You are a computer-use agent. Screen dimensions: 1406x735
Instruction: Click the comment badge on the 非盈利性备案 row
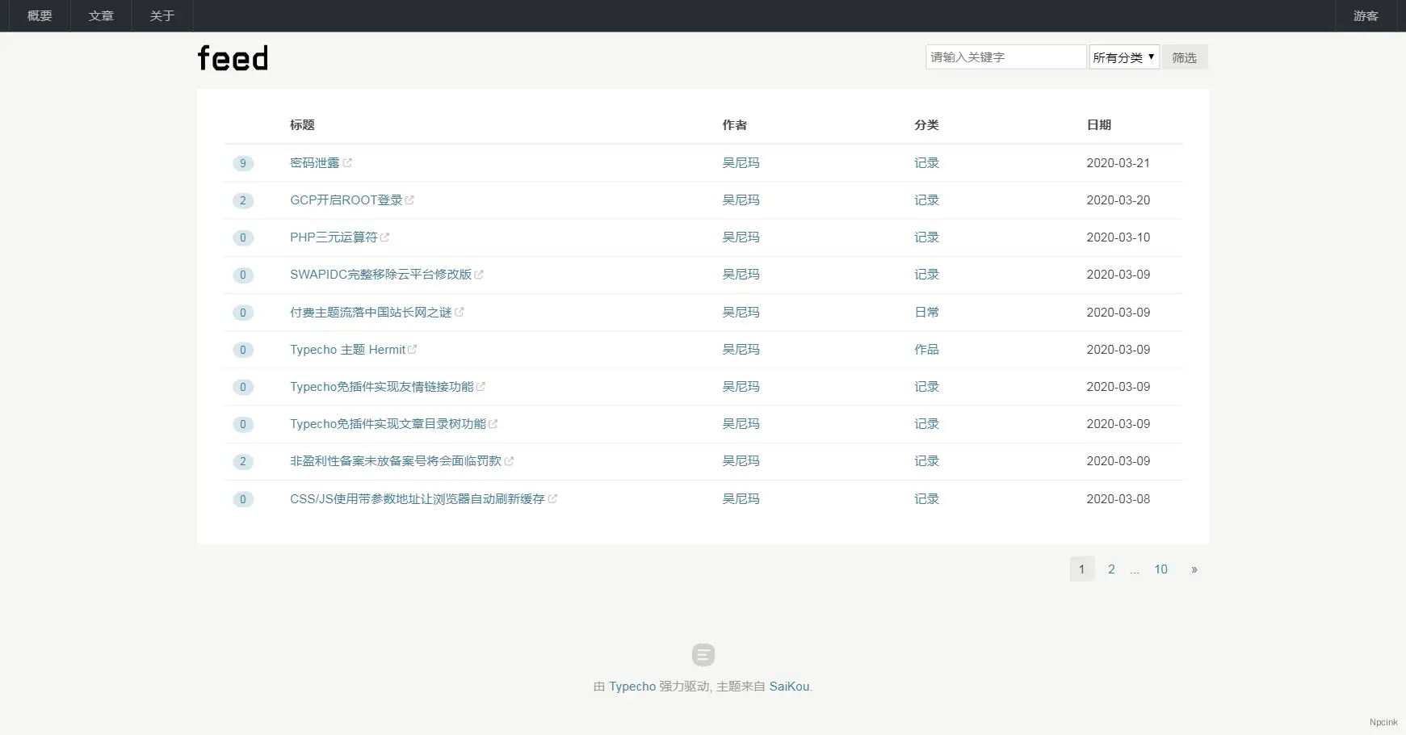tap(243, 461)
